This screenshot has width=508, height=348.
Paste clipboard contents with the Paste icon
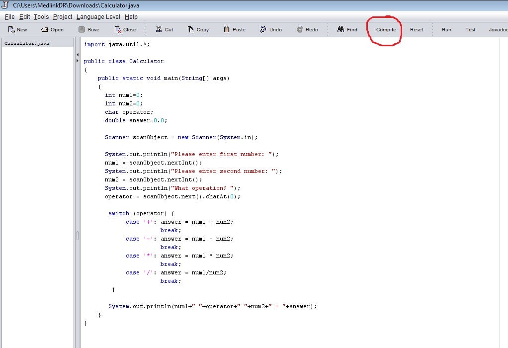234,29
